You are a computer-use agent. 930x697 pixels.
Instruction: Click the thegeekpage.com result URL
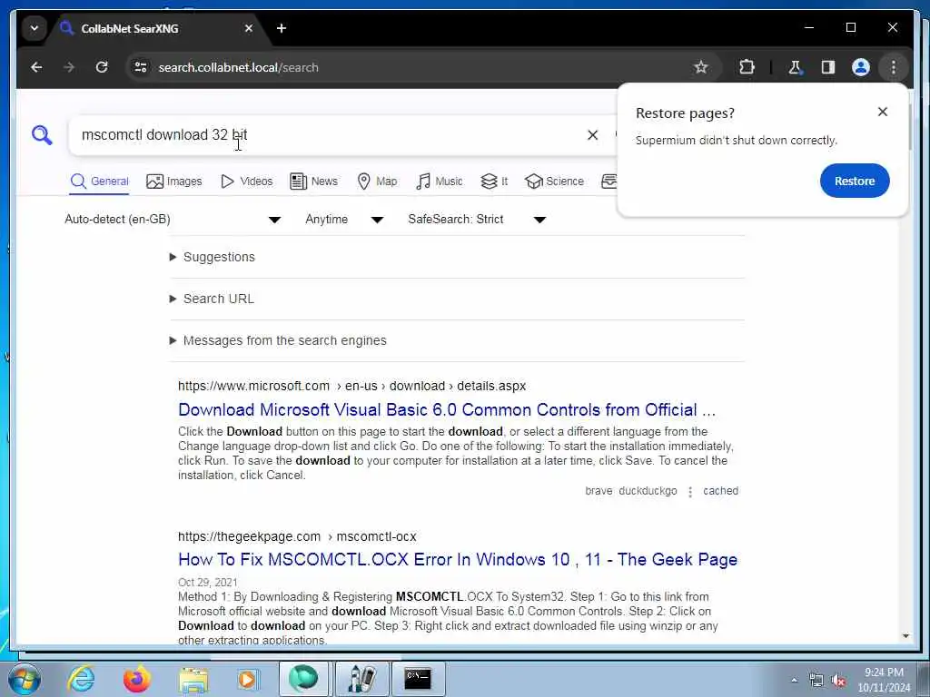coord(297,536)
